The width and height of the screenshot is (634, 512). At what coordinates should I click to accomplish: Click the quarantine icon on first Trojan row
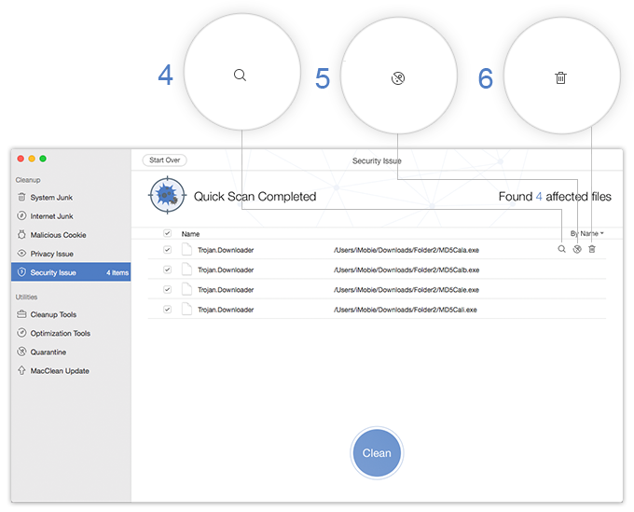pyautogui.click(x=577, y=250)
